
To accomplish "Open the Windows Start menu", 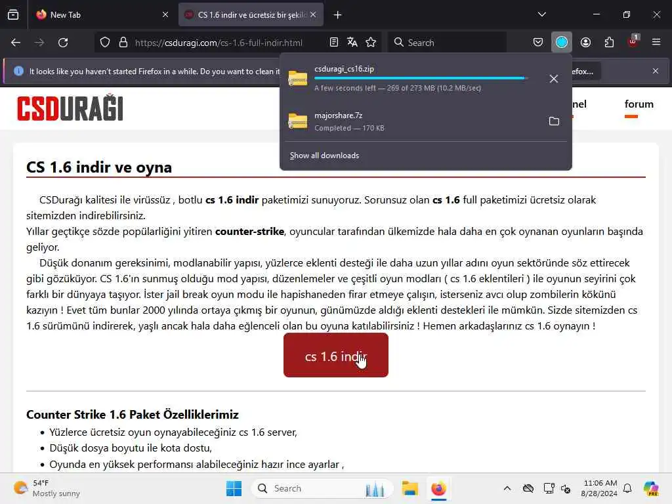I will pos(234,488).
